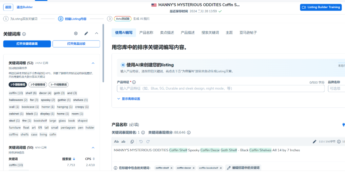The height and width of the screenshot is (172, 345).
Task: Click the Beta测试版 badge
Action: click(x=123, y=19)
